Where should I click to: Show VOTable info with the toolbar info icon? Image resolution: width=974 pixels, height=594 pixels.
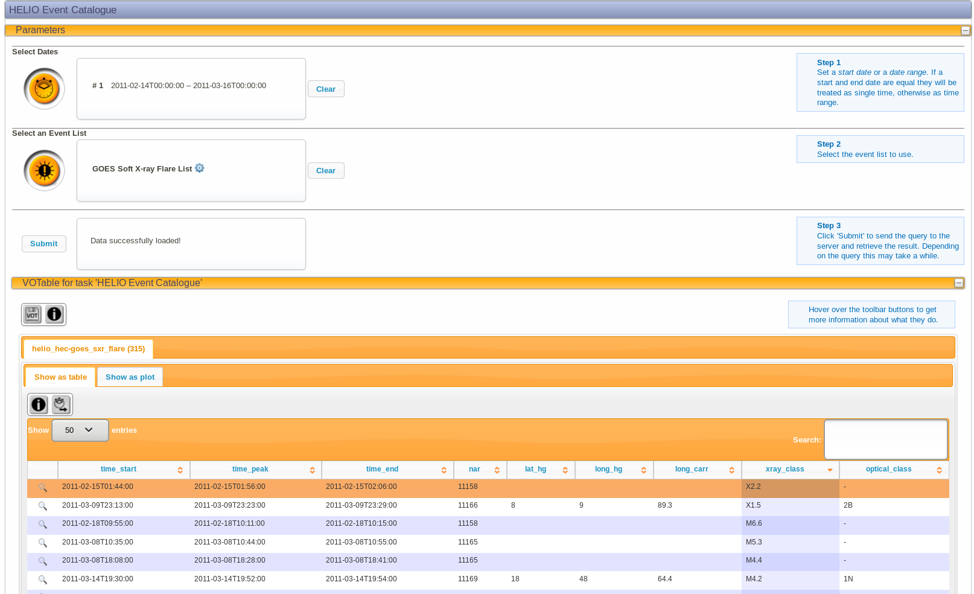[x=54, y=315]
